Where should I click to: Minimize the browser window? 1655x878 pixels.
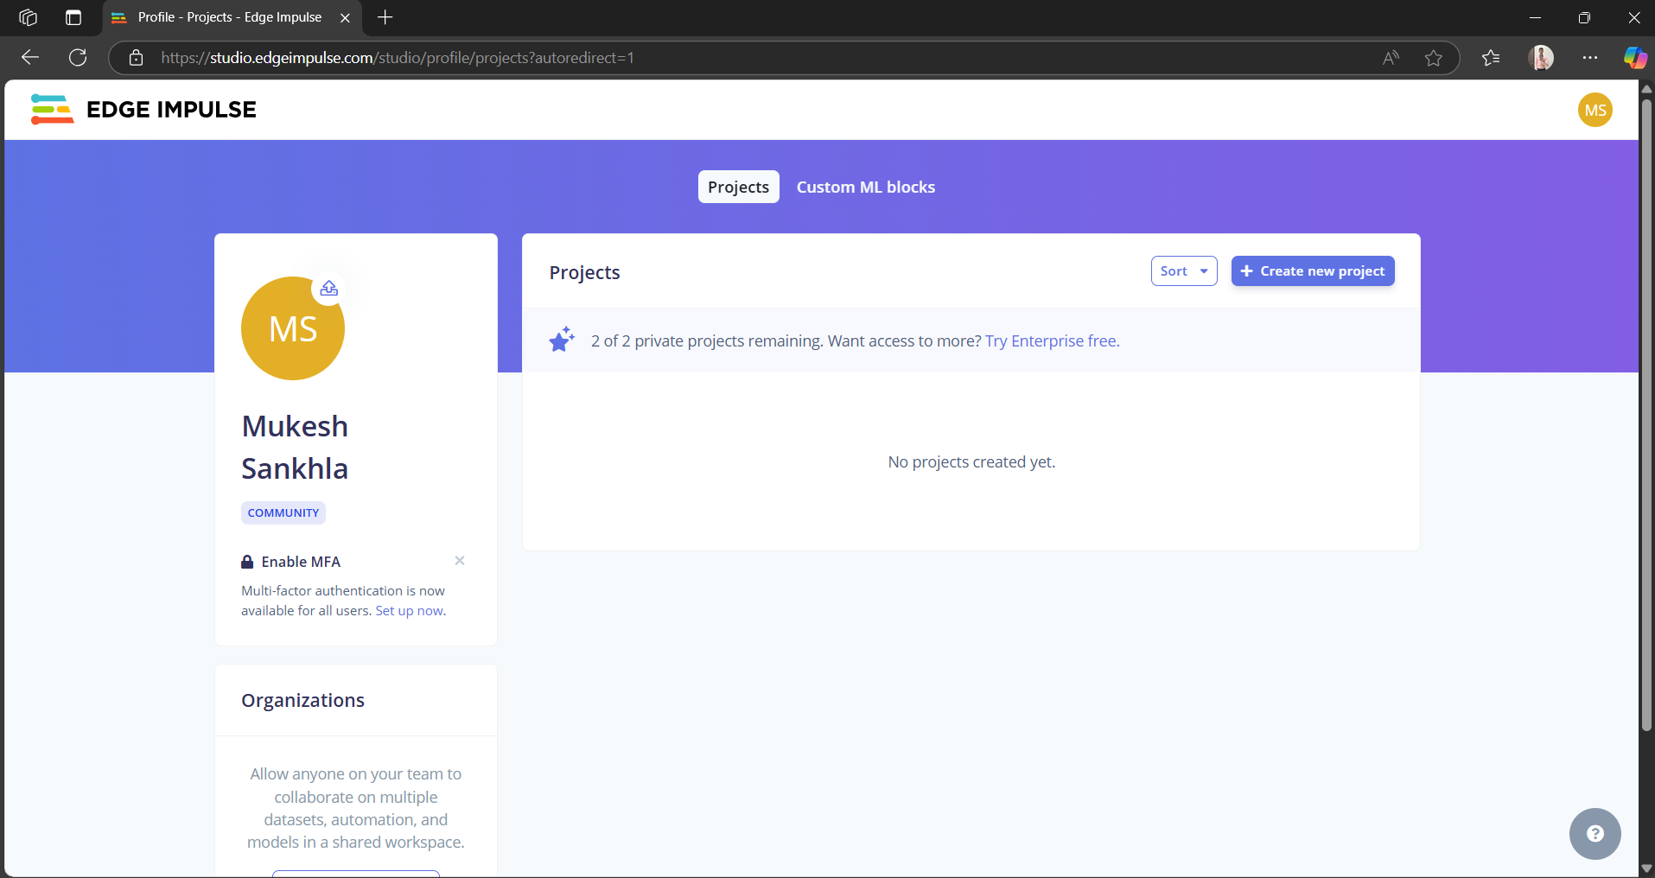(1535, 17)
